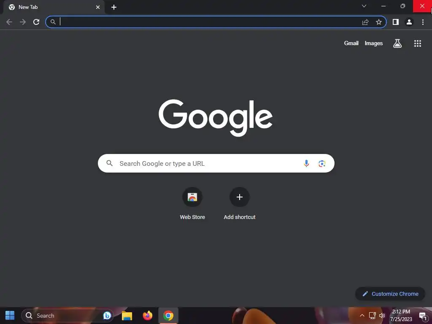Viewport: 432px width, 324px height.
Task: Open File Explorer from taskbar
Action: [127, 316]
